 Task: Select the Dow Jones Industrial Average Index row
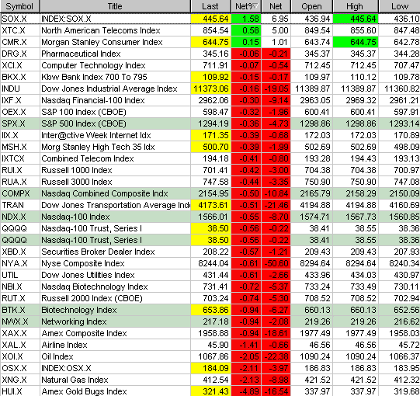click(210, 89)
